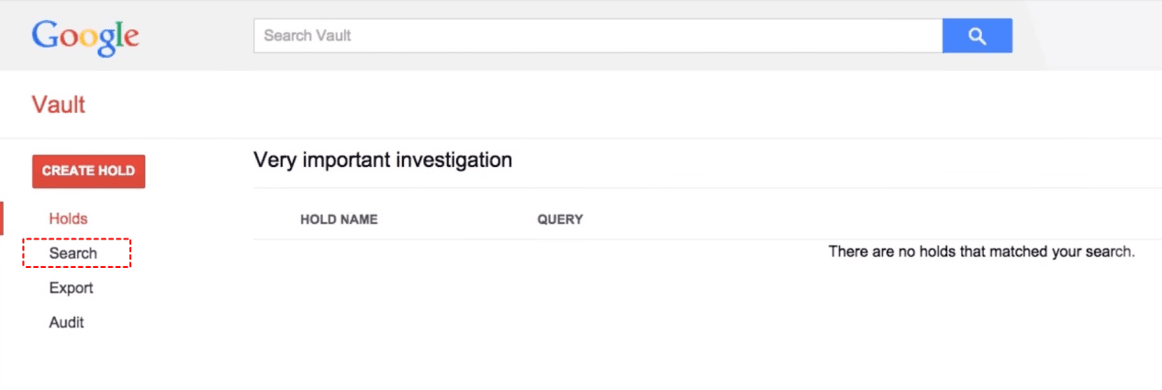Focus the Search Vault text field
Viewport: 1162px width, 390px height.
tap(597, 36)
